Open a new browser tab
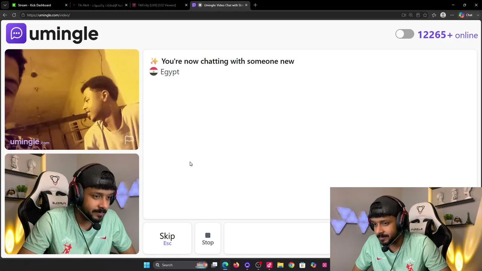The height and width of the screenshot is (271, 482). 255,5
